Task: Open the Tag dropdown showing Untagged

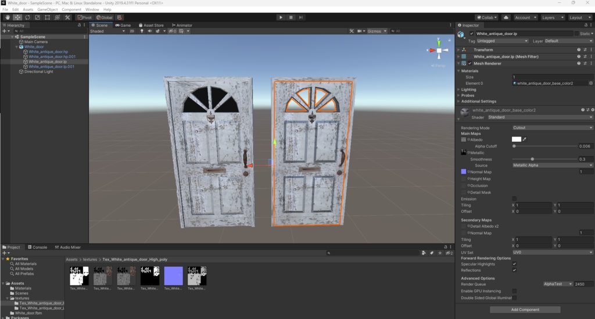Action: click(x=502, y=41)
